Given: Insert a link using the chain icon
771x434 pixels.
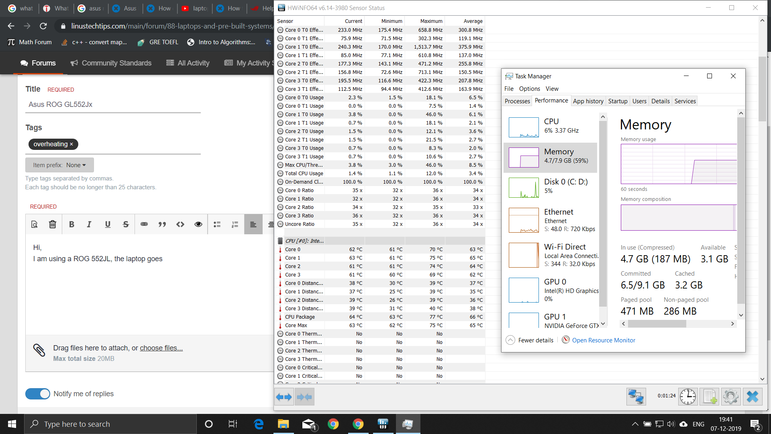Looking at the screenshot, I should click(x=144, y=224).
